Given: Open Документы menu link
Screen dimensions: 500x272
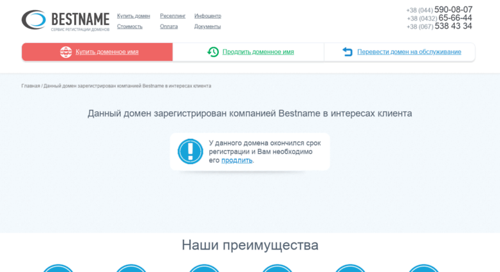Looking at the screenshot, I should [207, 26].
